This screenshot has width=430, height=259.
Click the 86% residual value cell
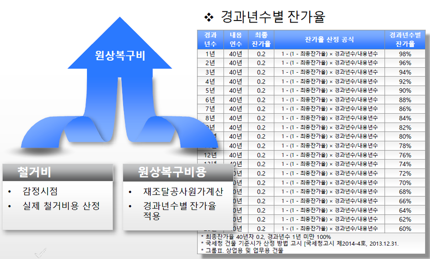tap(405, 109)
